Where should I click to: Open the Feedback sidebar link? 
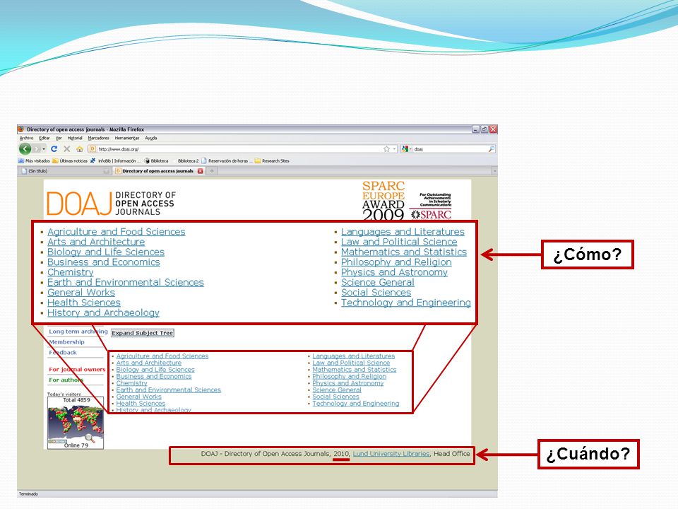click(63, 352)
